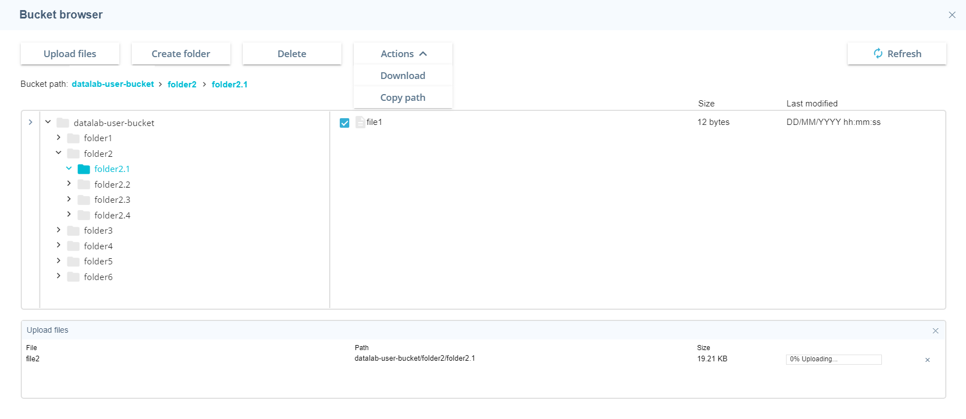The width and height of the screenshot is (966, 419).
Task: Click the folder6 folder icon
Action: click(73, 277)
